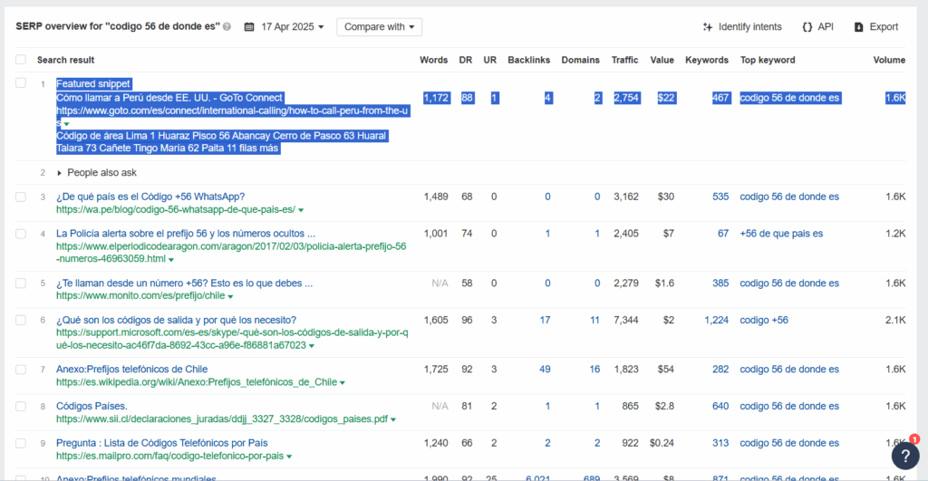Click the help question mark beside SERP overview title
Image resolution: width=928 pixels, height=481 pixels.
227,27
